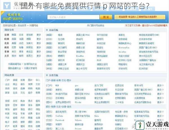Open 美联社 link in 美国 row
The image size is (169, 130).
click(122, 35)
